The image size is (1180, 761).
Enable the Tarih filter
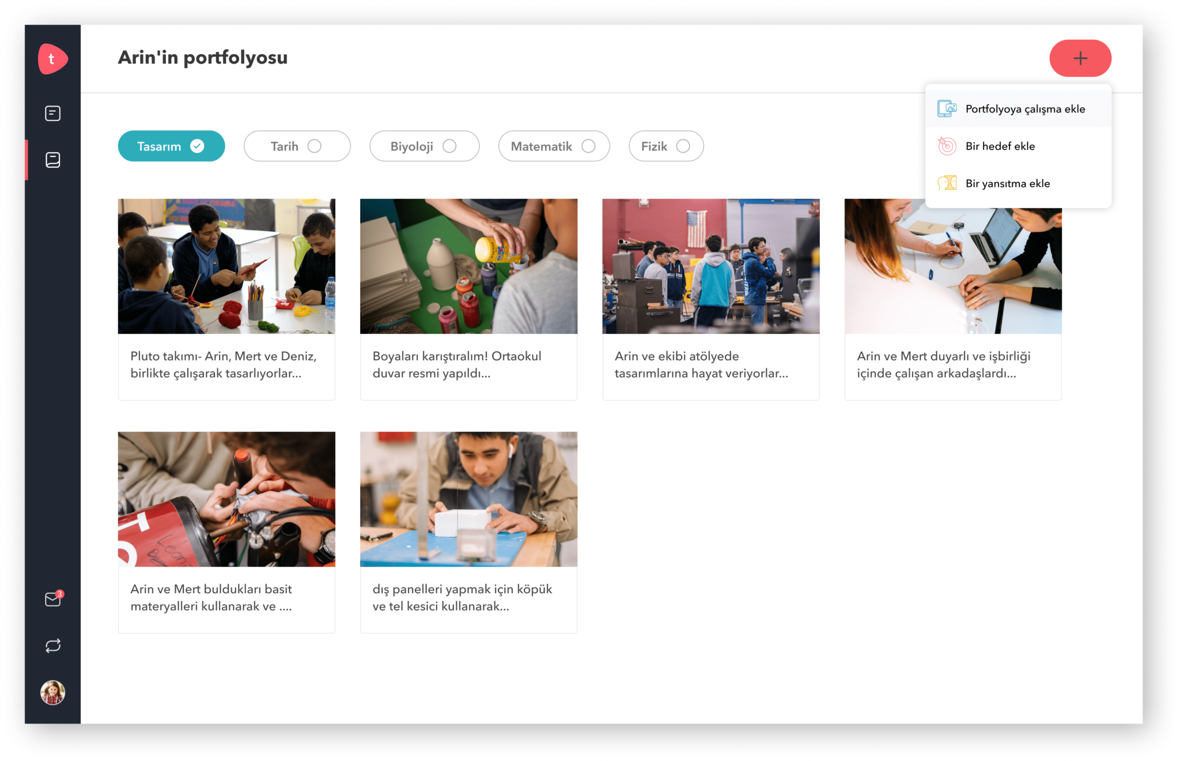point(297,146)
